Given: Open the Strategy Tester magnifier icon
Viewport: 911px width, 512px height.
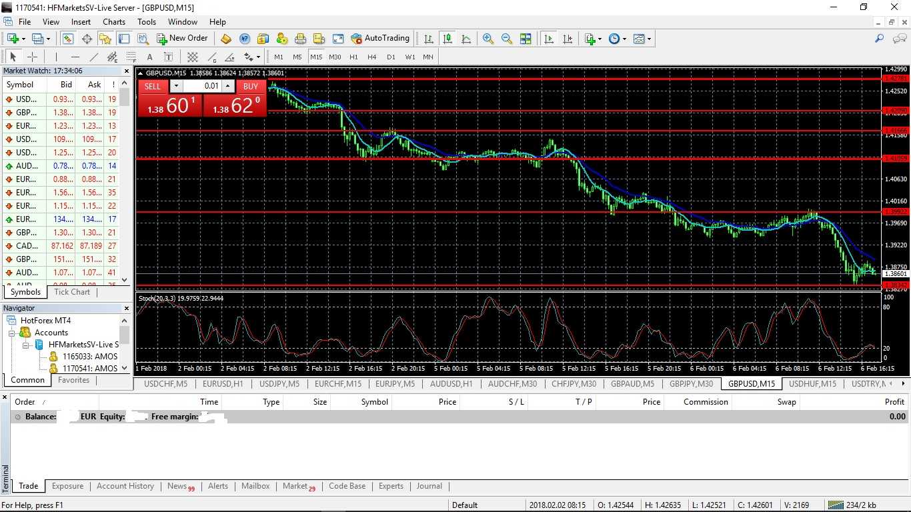Looking at the screenshot, I should point(143,39).
